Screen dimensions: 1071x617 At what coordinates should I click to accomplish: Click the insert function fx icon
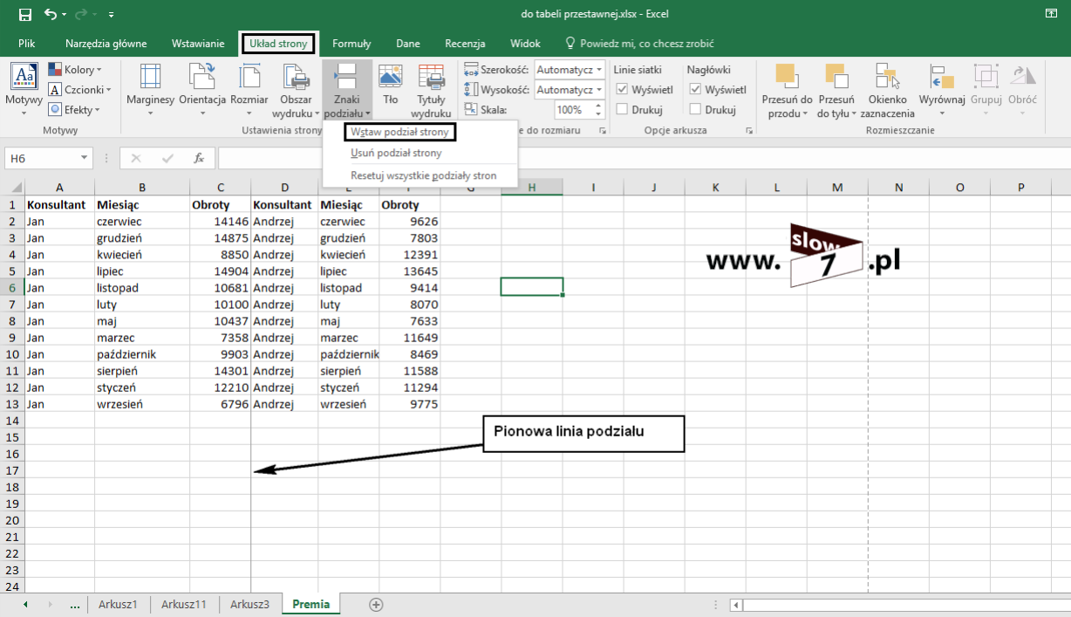(199, 158)
